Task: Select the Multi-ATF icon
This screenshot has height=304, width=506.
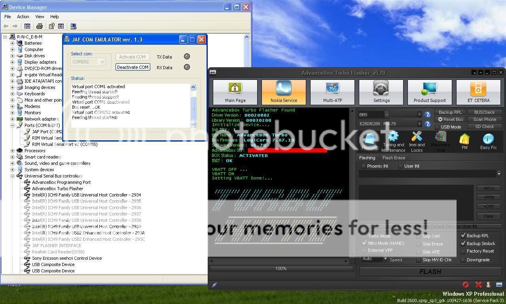Action: pyautogui.click(x=332, y=92)
